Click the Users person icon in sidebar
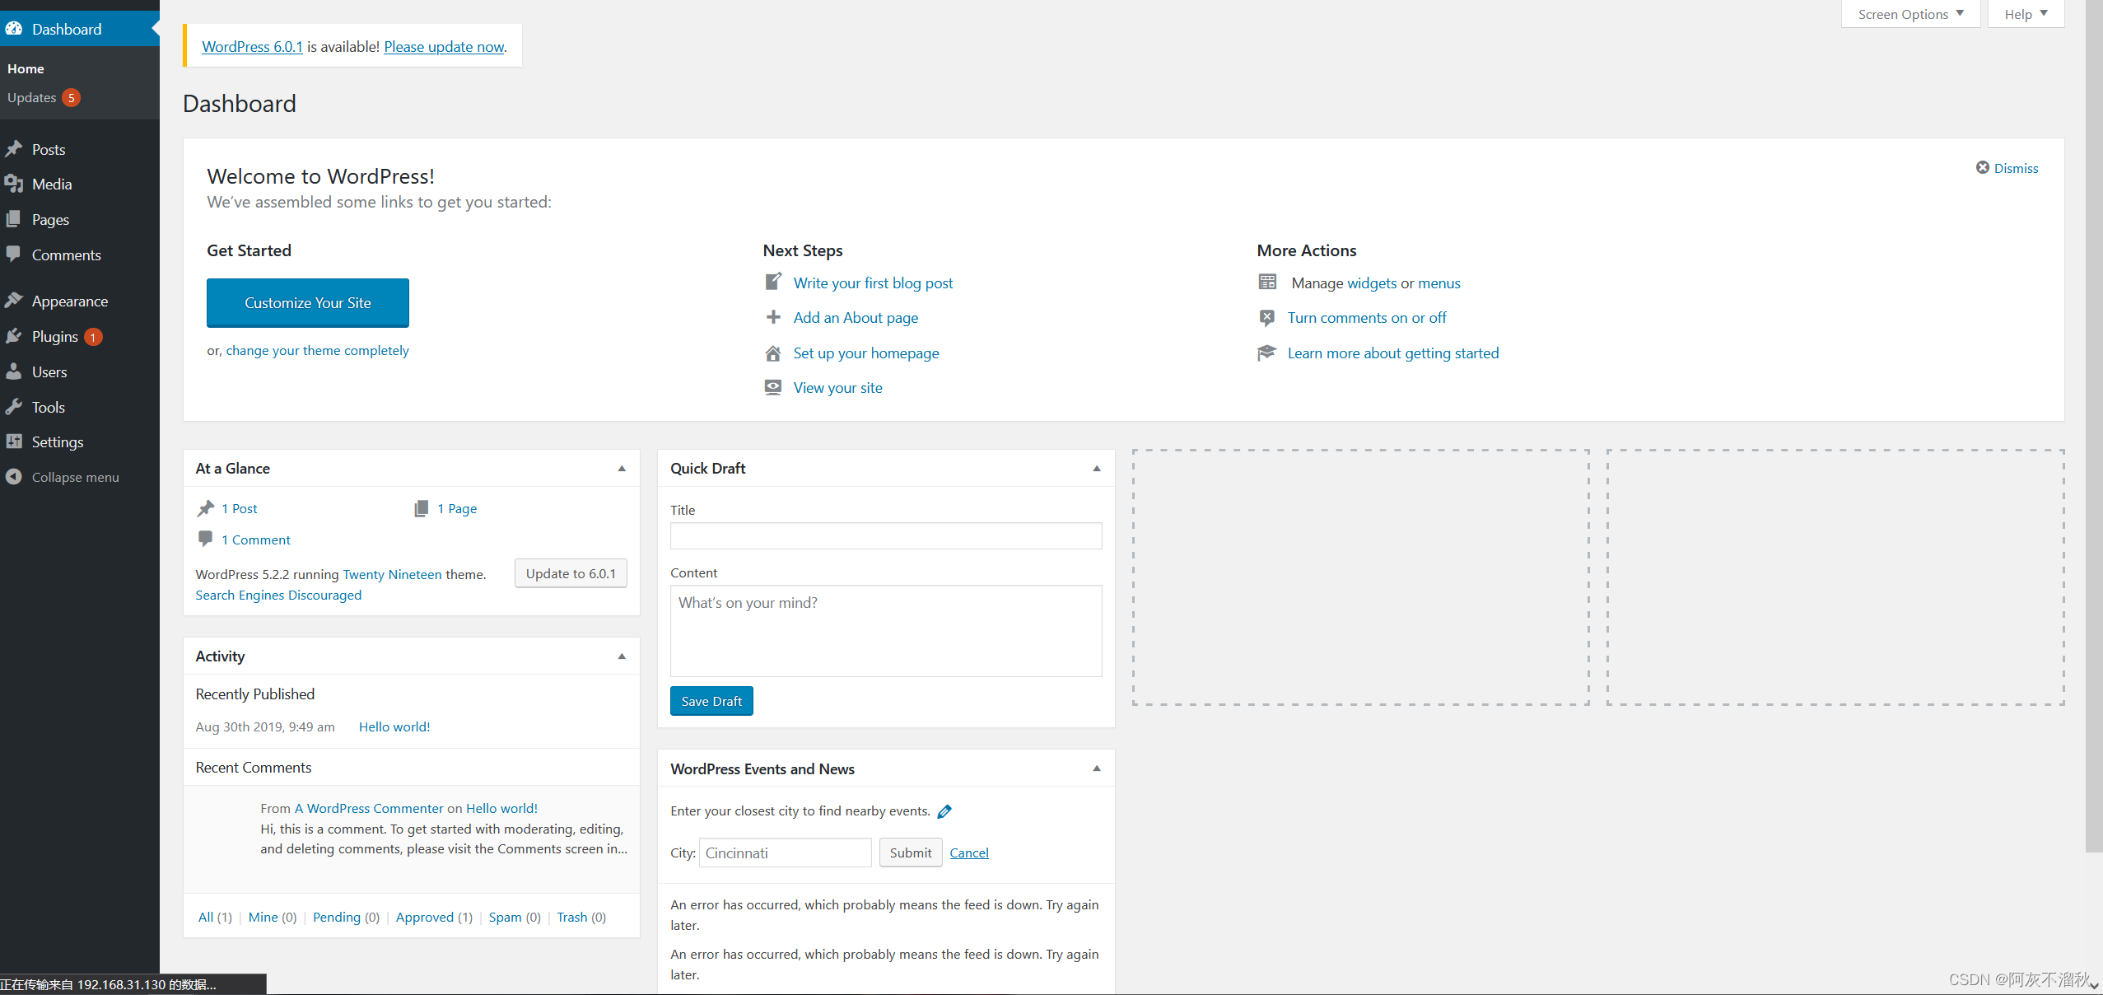Screen dimensions: 2103x995 pos(13,371)
